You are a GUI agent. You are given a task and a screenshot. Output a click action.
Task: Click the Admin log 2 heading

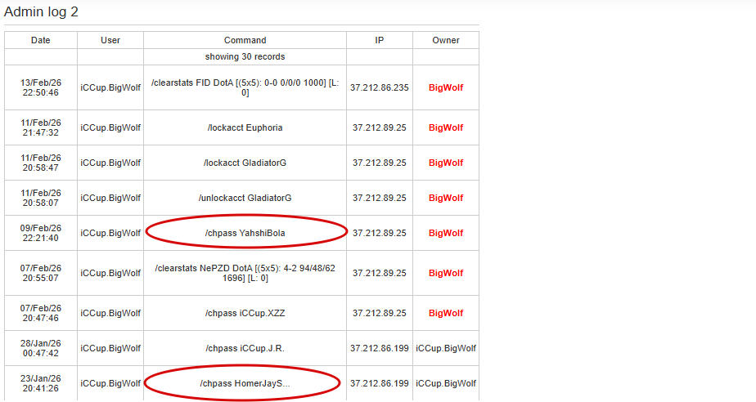coord(41,11)
